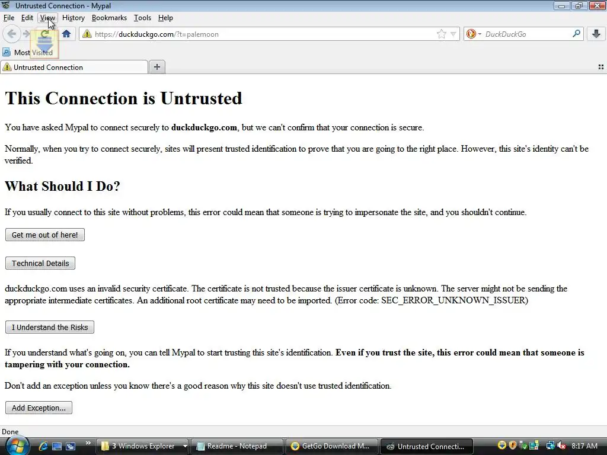Click the bold duckduckgo.com text in page
Screen dimensions: 607x455
click(204, 128)
